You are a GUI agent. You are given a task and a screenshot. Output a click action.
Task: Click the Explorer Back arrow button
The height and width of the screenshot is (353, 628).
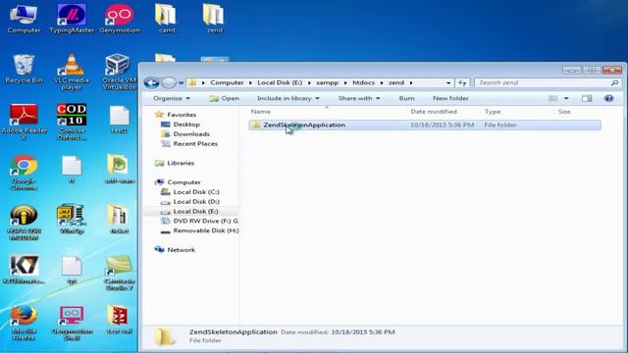(x=152, y=82)
